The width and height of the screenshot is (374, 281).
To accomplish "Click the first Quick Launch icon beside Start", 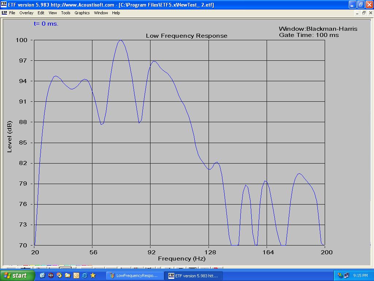I will [42, 276].
